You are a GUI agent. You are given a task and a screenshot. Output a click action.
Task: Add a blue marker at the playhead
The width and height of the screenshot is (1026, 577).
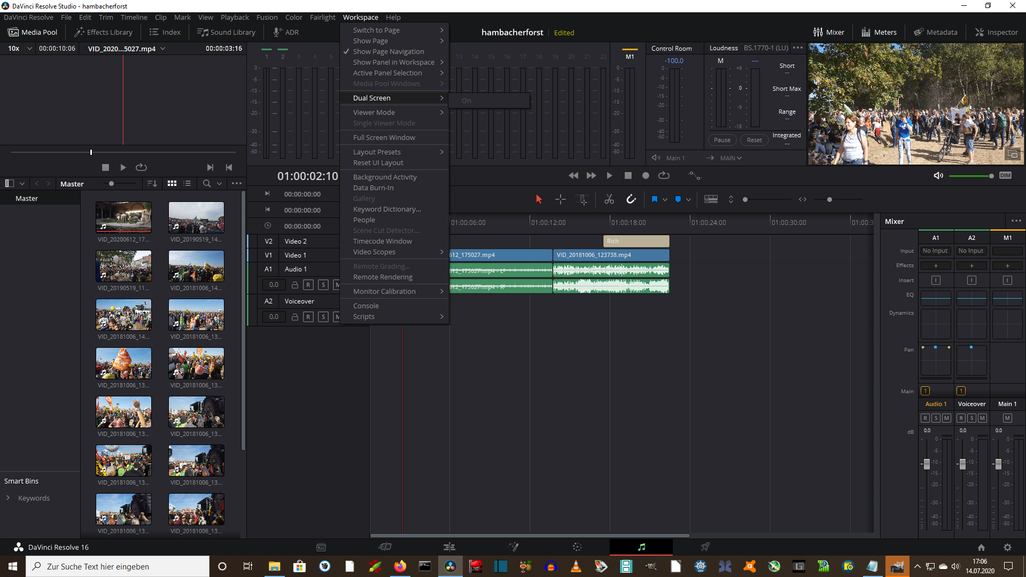pyautogui.click(x=678, y=199)
